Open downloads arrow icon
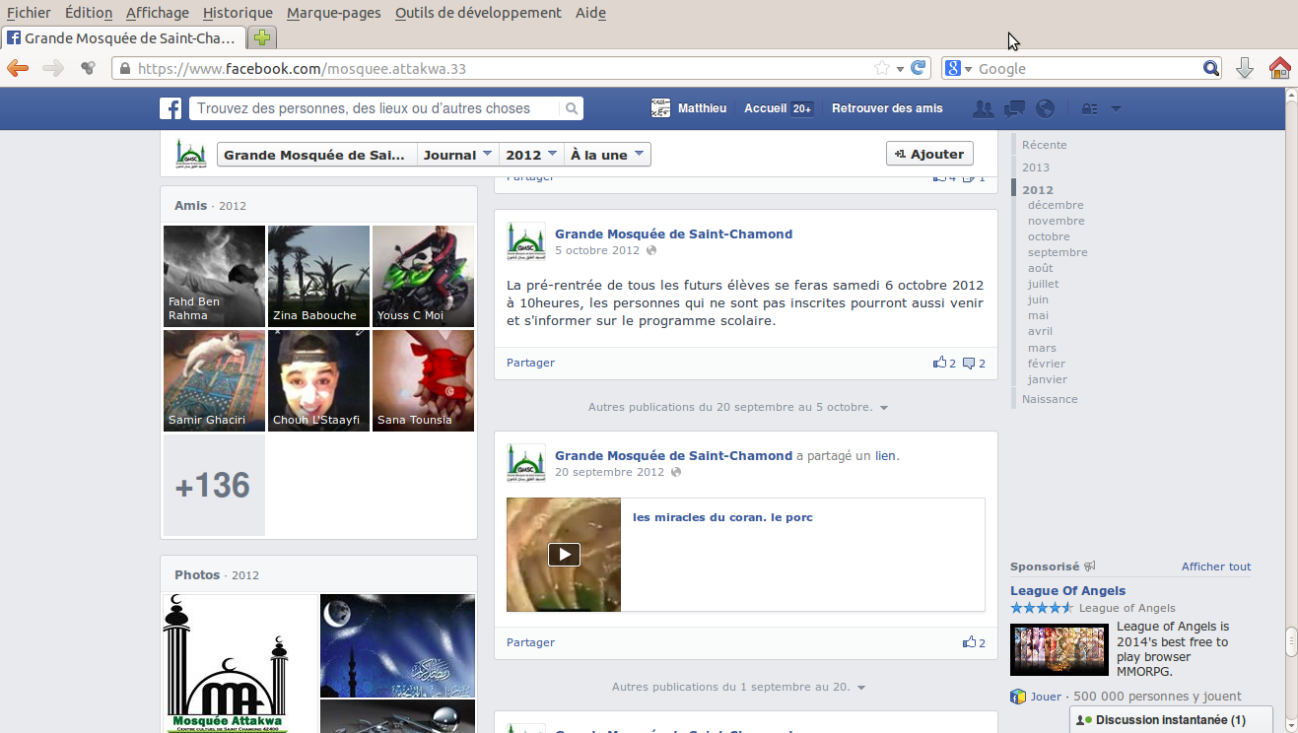 coord(1245,68)
